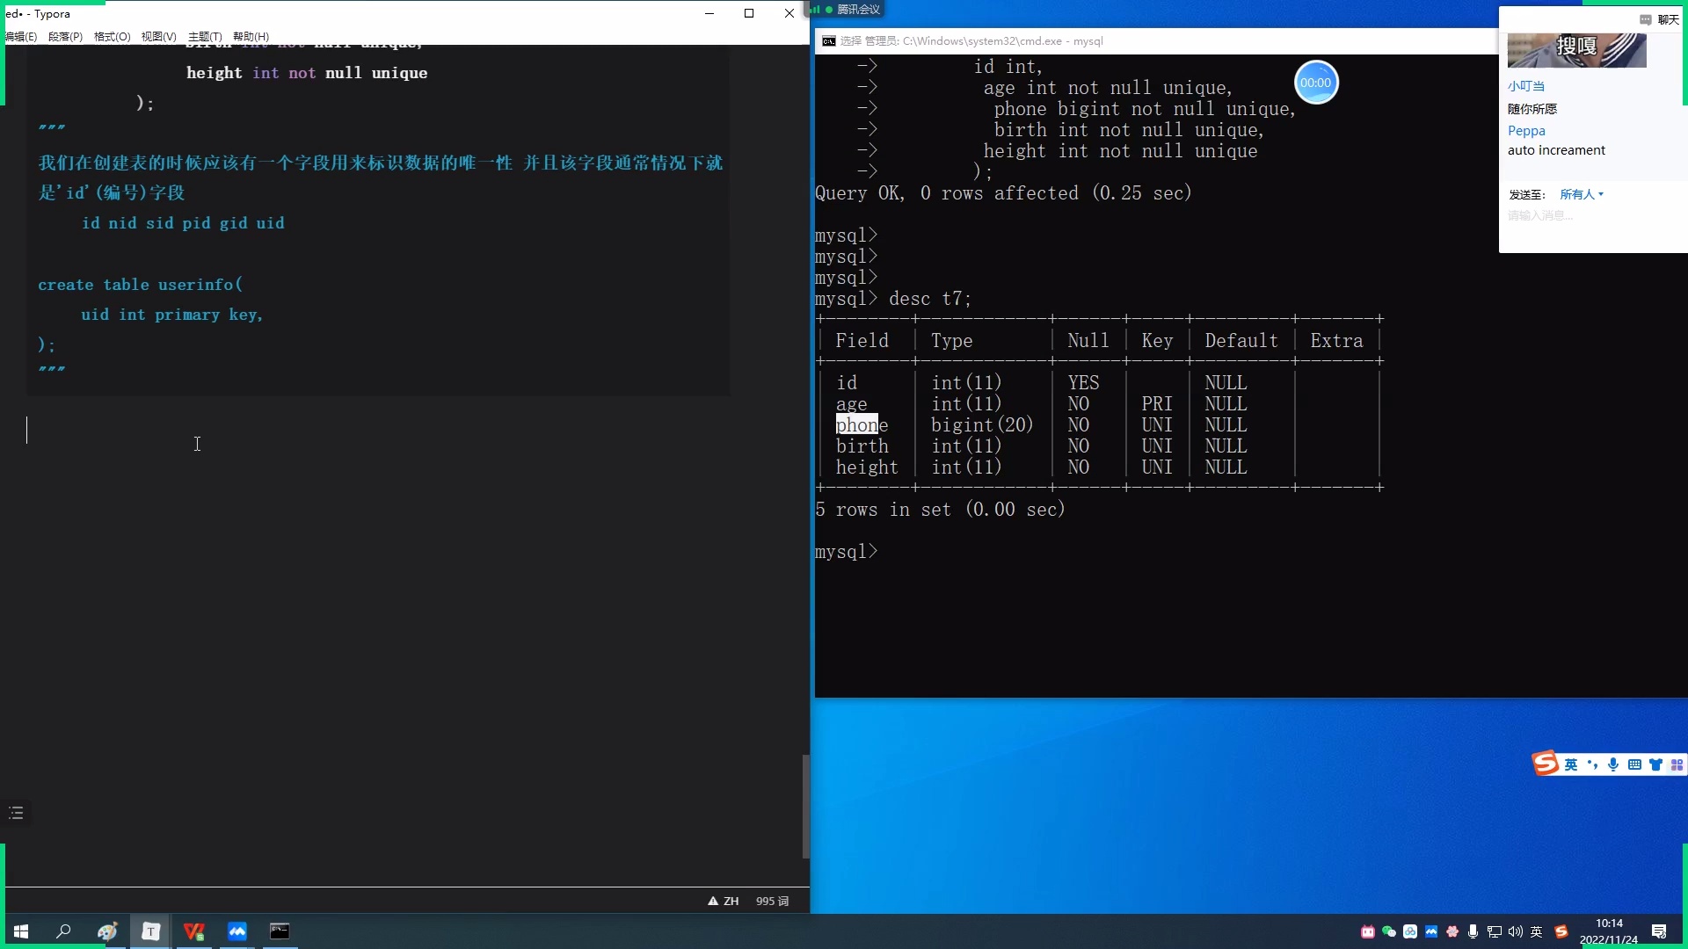
Task: Open WeChat tray icon
Action: tap(1389, 932)
